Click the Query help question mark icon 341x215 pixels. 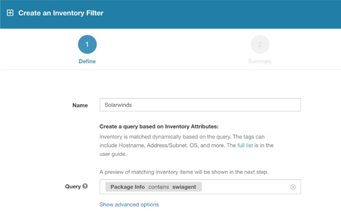tap(85, 186)
